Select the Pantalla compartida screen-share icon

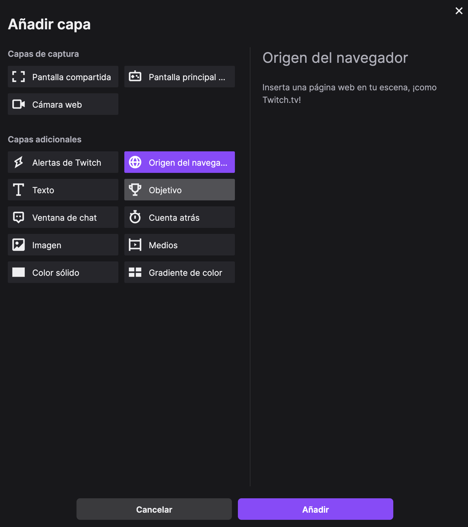coord(19,77)
